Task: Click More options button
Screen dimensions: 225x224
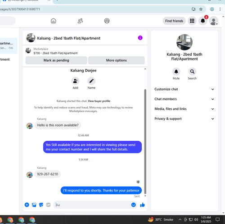Action: point(117,60)
